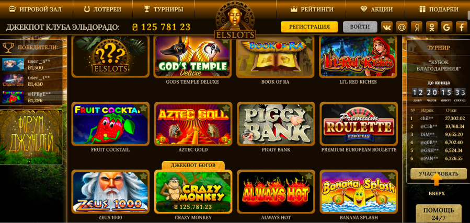Click the Facebook login icon
The height and width of the screenshot is (223, 470).
(x=462, y=27)
